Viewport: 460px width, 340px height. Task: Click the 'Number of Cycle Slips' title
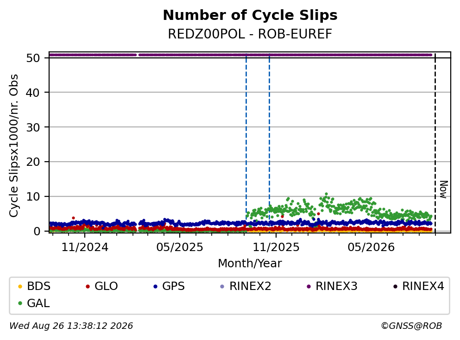point(250,15)
